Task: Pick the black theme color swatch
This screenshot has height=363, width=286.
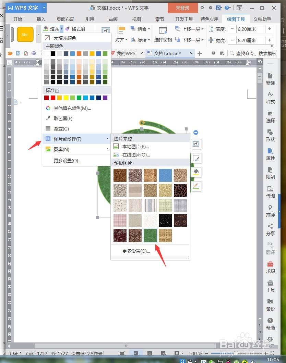Action: click(x=53, y=54)
